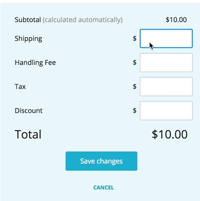Viewport: 200px width, 201px height.
Task: Select the Subtotal $10.00 amount
Action: (x=176, y=20)
